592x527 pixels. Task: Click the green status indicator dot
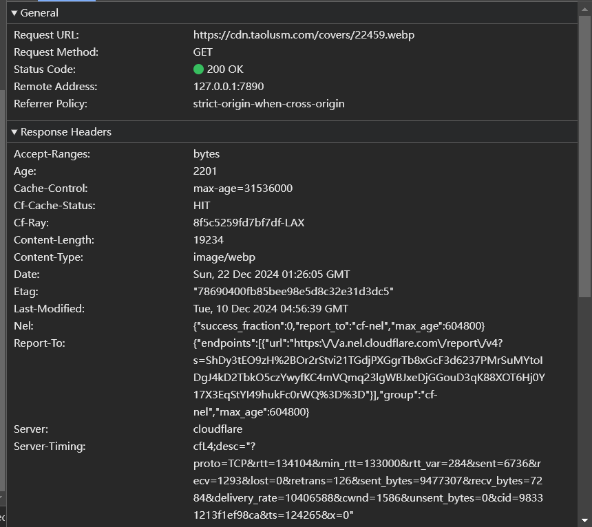[199, 69]
